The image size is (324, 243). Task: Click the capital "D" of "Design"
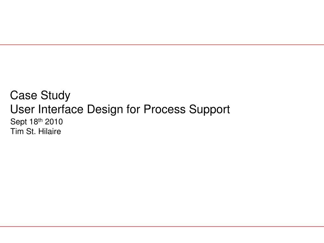[x=91, y=109]
